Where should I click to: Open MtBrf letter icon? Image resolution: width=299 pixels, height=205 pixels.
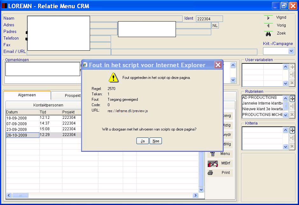pyautogui.click(x=213, y=163)
